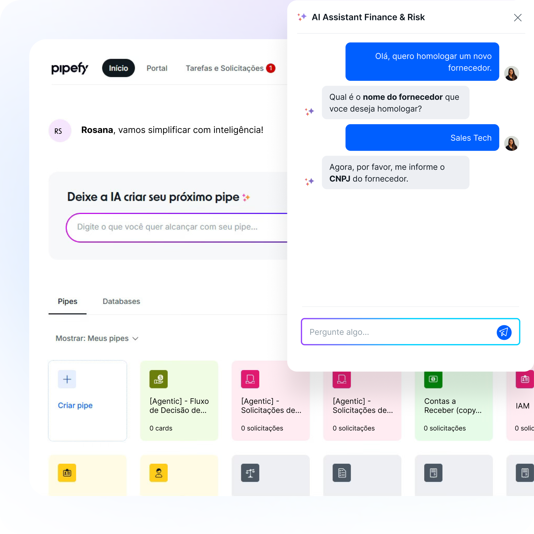The width and height of the screenshot is (534, 534).
Task: Focus the AI pipe creation input
Action: 176,227
